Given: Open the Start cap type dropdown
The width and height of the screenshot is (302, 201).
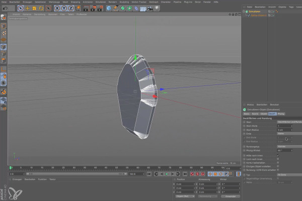Looking at the screenshot, I should 289,122.
